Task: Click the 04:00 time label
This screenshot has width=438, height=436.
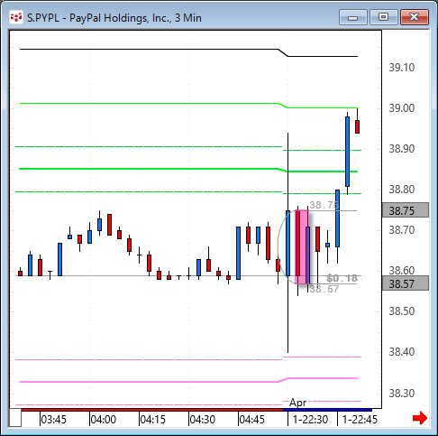Action: [x=103, y=419]
